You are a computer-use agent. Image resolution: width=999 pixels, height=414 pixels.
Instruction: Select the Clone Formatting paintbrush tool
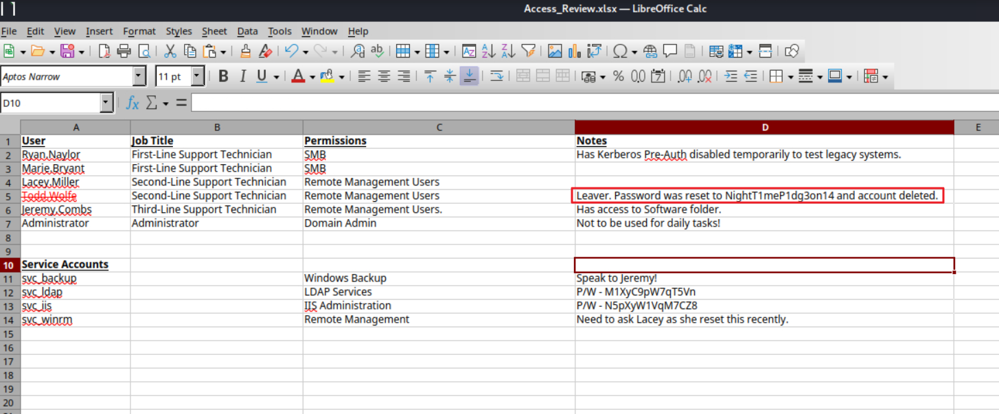(245, 51)
